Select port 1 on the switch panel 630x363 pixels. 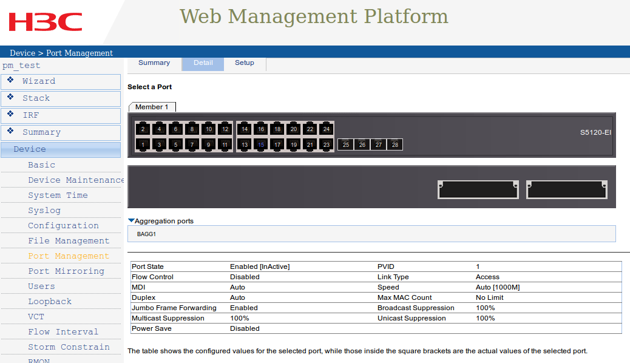click(143, 144)
